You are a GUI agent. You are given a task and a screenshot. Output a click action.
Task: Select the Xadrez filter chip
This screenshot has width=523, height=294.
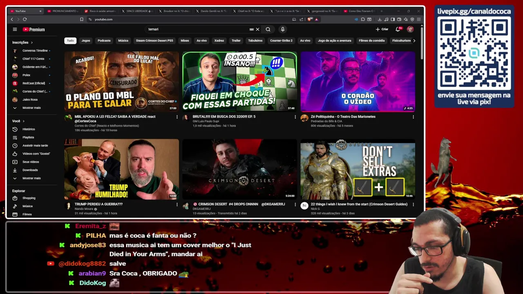219,40
